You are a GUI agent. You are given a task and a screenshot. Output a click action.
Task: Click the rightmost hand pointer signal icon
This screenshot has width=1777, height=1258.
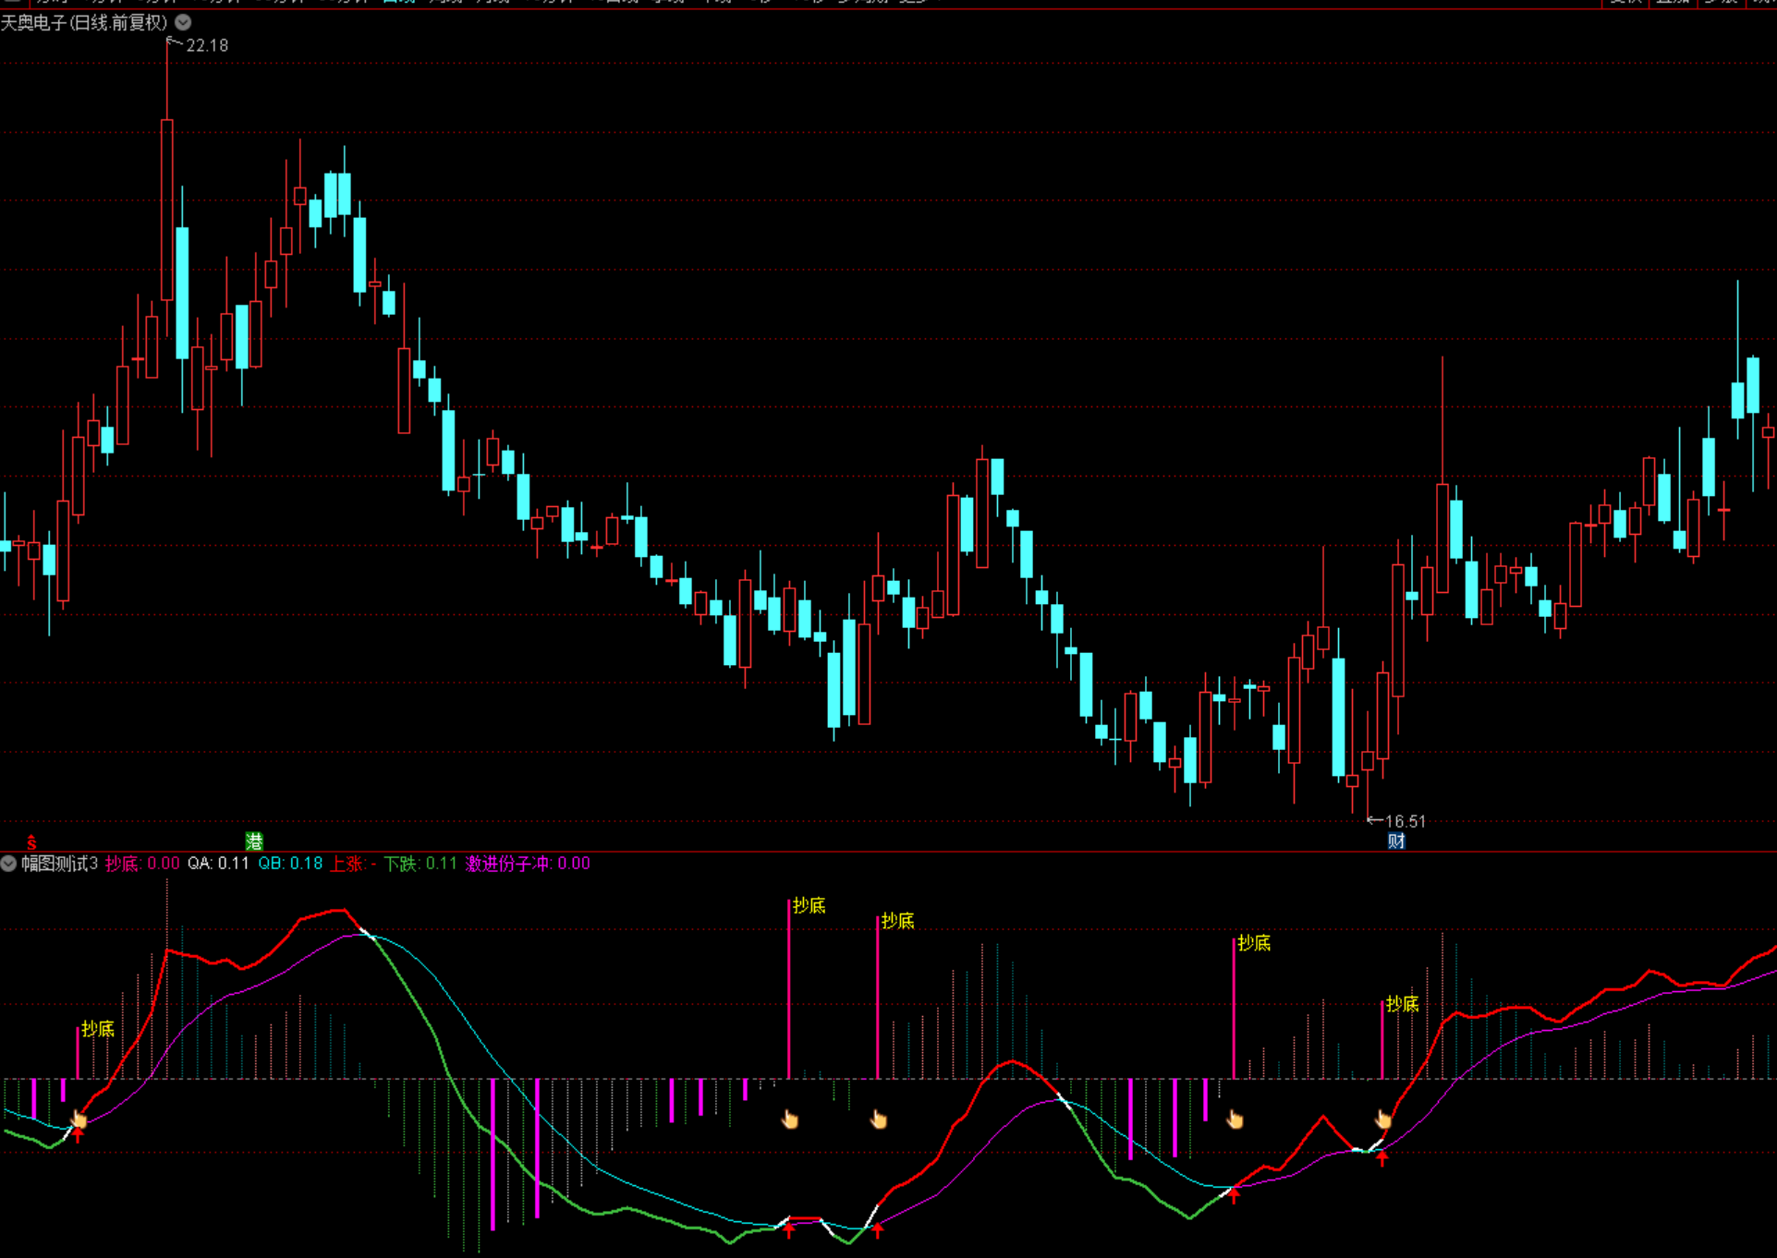(x=1382, y=1119)
